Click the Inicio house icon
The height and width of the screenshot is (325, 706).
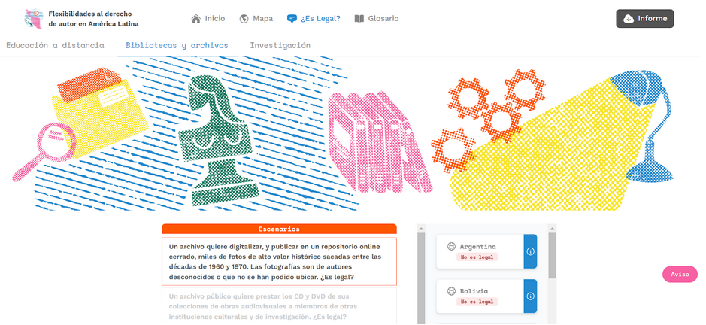click(x=196, y=19)
